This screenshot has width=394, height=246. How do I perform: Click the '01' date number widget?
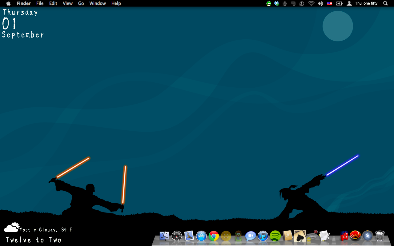click(x=9, y=23)
